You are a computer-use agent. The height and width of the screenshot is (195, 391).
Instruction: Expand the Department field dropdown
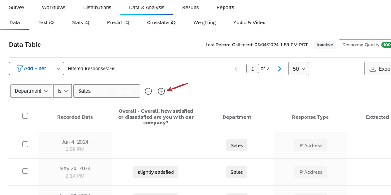point(31,91)
